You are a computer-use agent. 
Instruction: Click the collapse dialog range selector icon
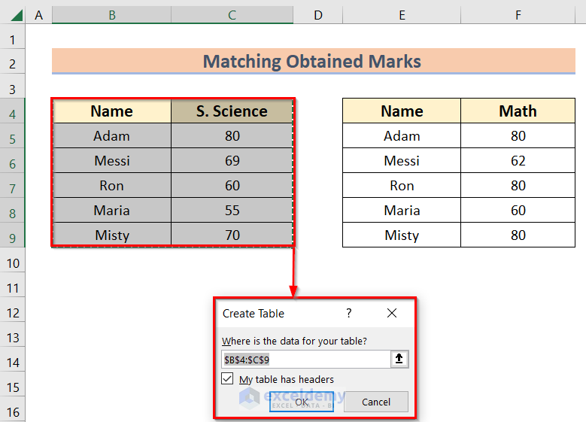(x=399, y=360)
